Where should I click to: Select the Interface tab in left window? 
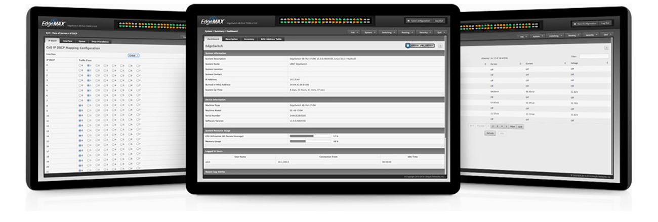click(x=67, y=41)
